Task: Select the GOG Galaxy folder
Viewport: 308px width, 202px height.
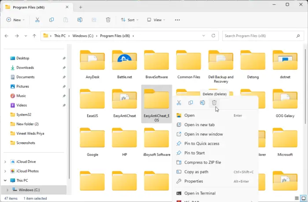Action: [285, 104]
